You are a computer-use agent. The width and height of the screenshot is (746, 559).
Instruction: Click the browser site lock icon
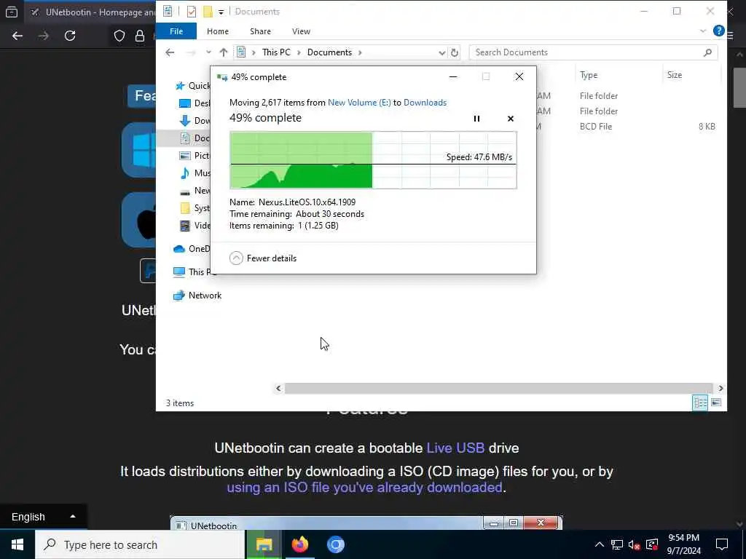(140, 36)
